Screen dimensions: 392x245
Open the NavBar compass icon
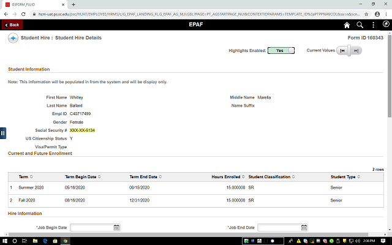pyautogui.click(x=386, y=24)
